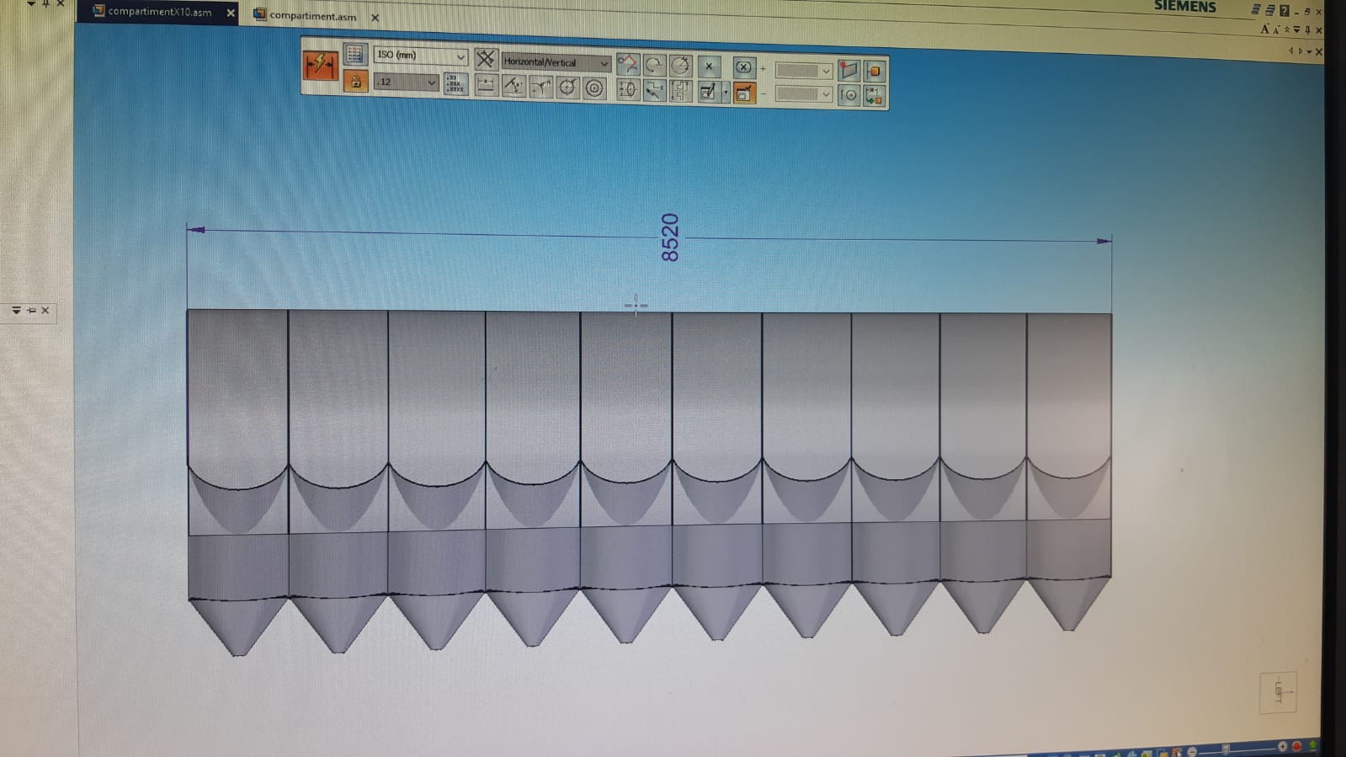This screenshot has height=757, width=1346.
Task: Click the green arrow variable-link icon
Action: [x=874, y=96]
